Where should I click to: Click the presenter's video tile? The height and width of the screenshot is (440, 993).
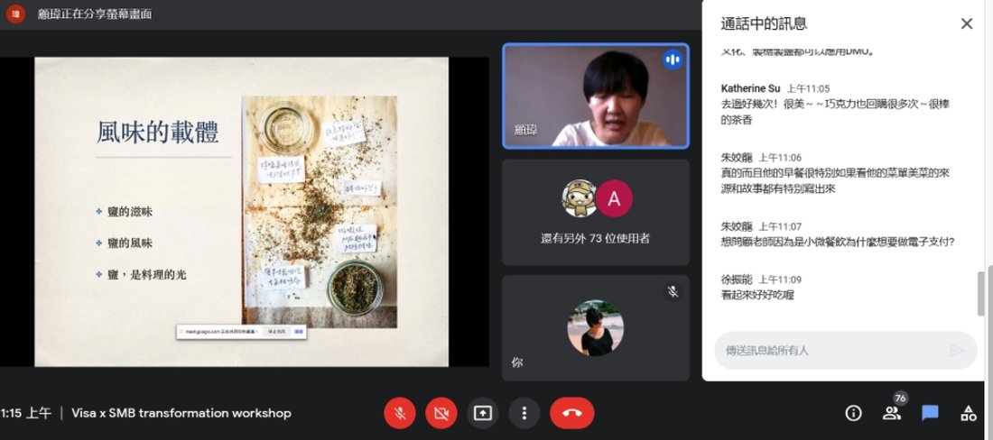tap(596, 96)
